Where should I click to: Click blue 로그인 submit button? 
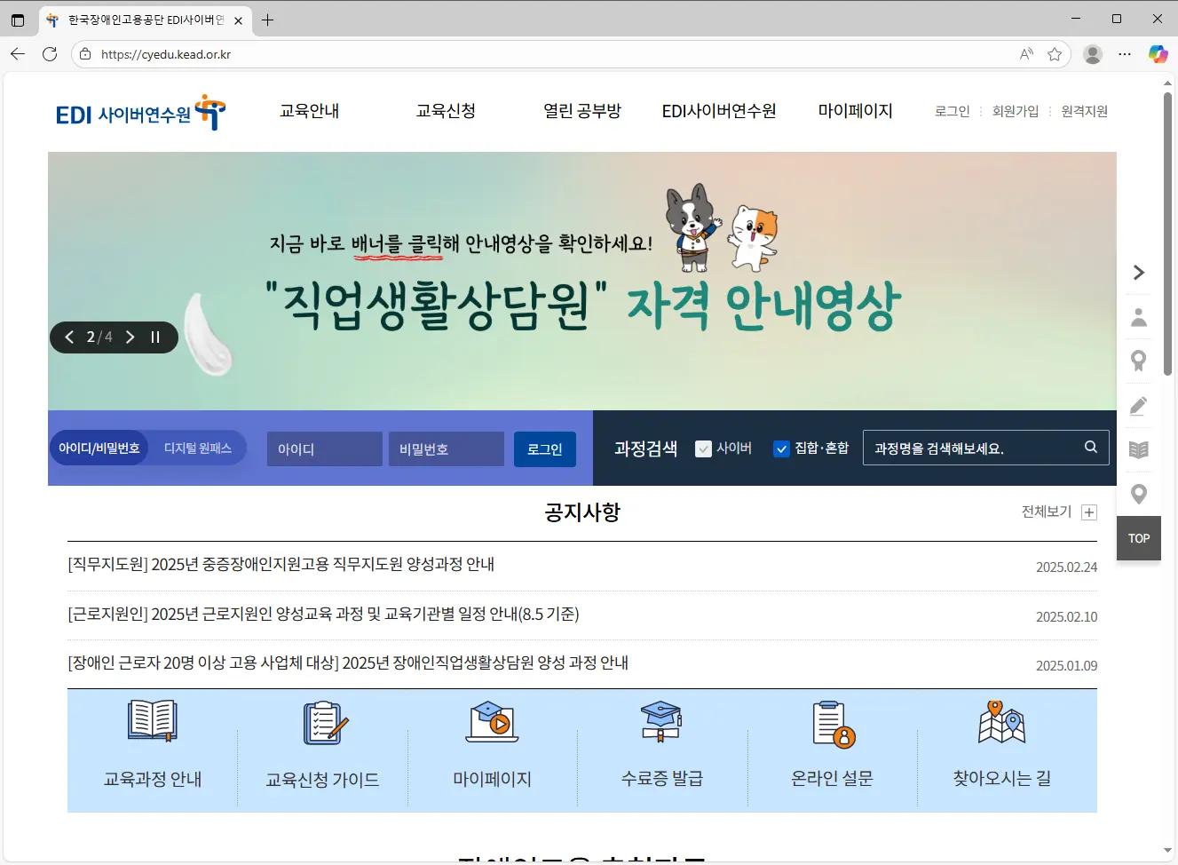[545, 448]
